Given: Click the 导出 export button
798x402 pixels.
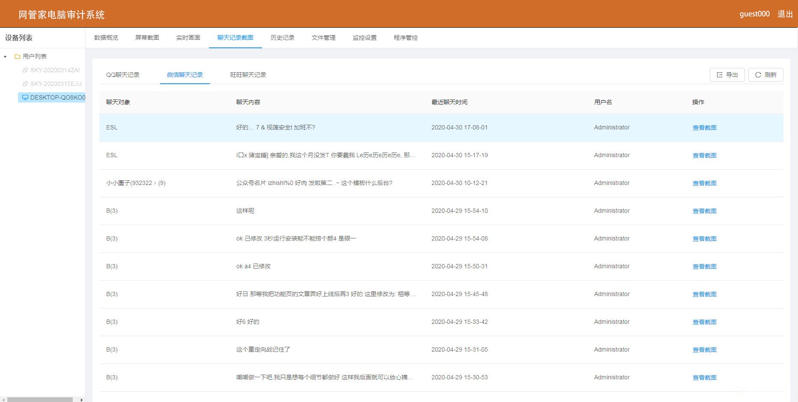Looking at the screenshot, I should click(727, 75).
